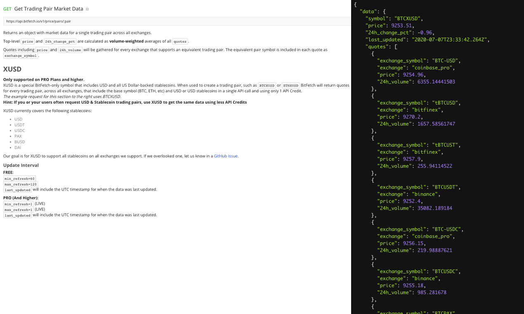Select the 24h_change_pct inline code in description

[60, 41]
